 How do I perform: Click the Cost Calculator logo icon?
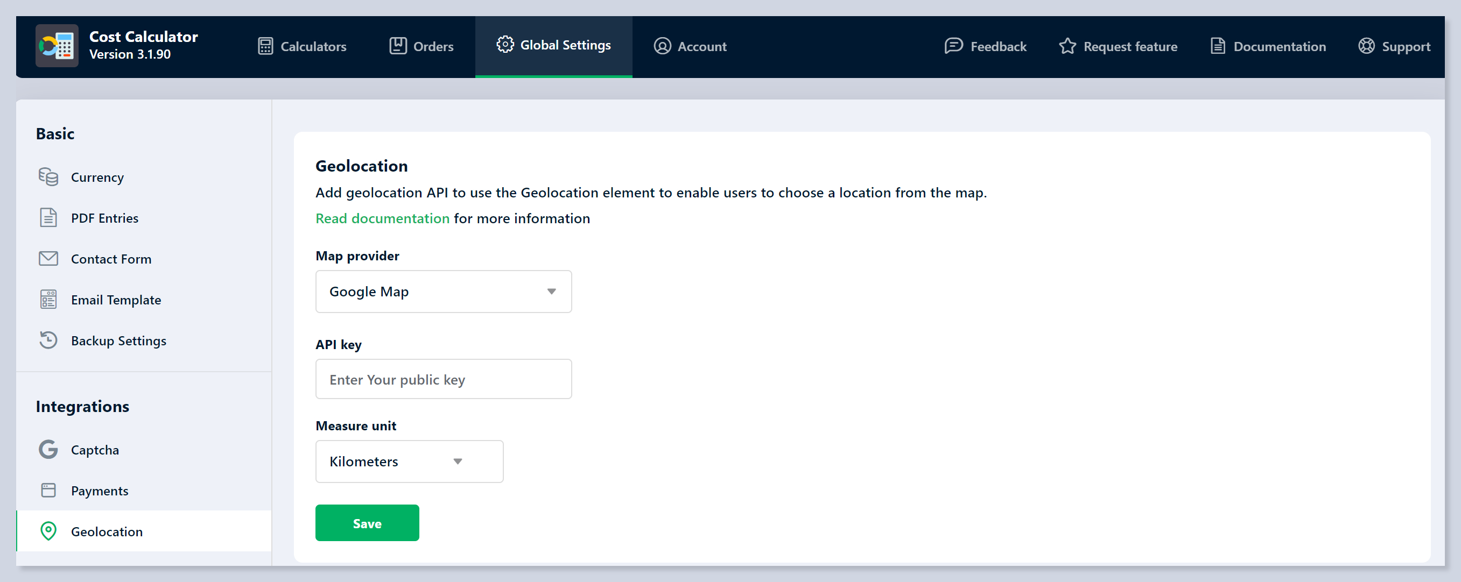coord(57,46)
